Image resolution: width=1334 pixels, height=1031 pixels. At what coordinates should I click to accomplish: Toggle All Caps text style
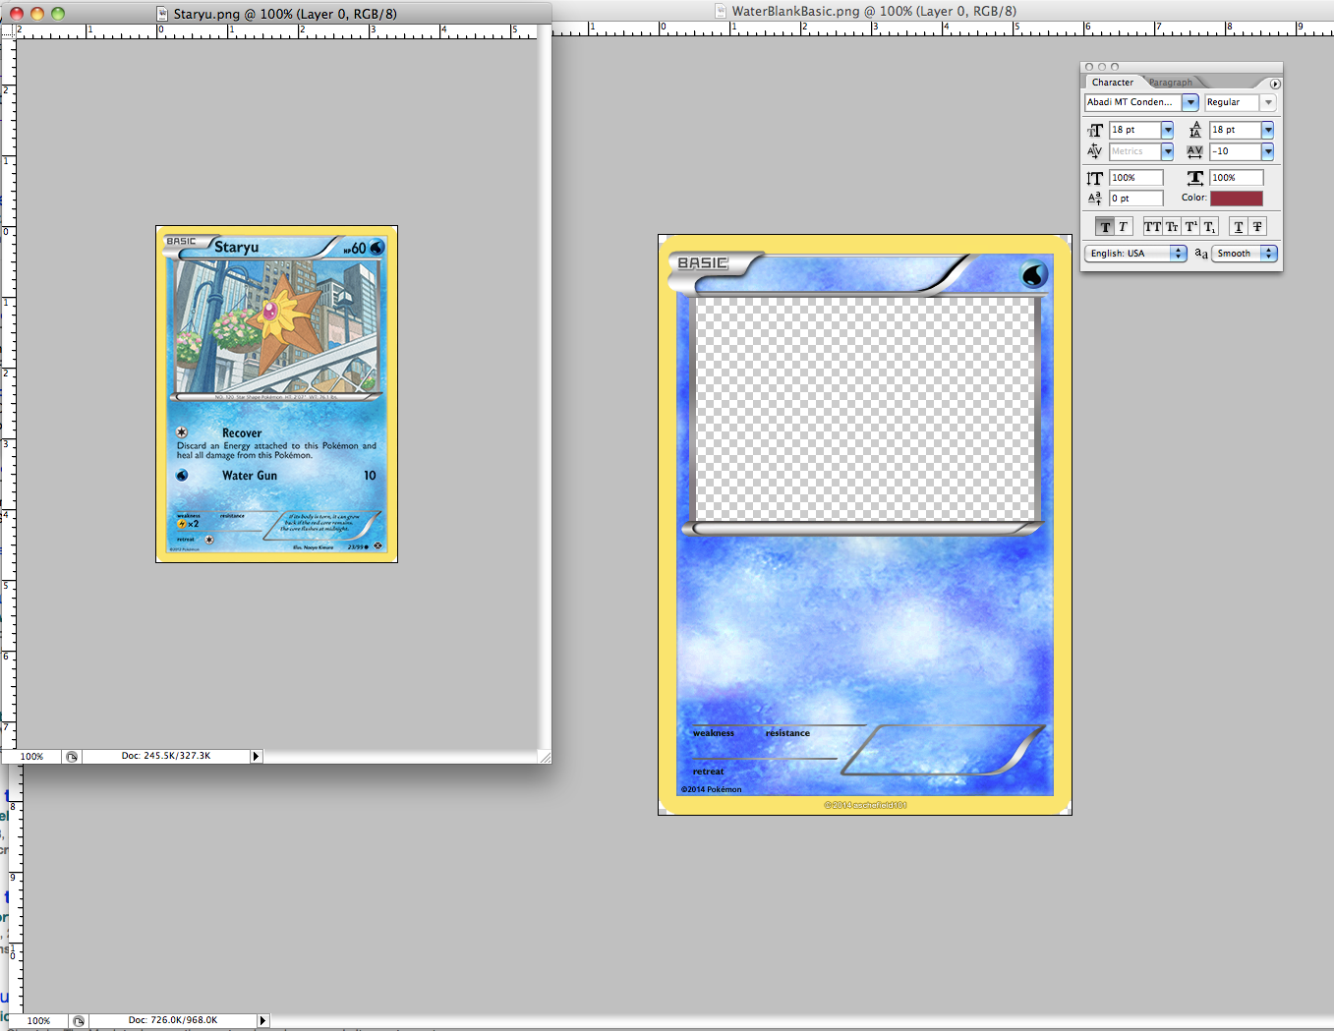(x=1153, y=227)
